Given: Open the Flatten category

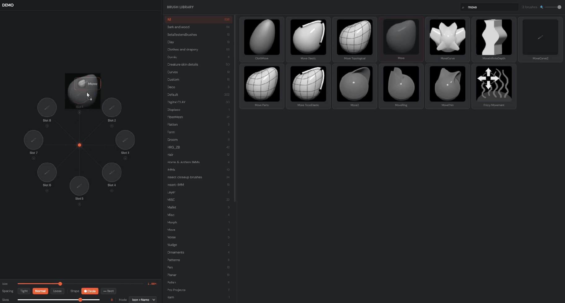Looking at the screenshot, I should 198,124.
